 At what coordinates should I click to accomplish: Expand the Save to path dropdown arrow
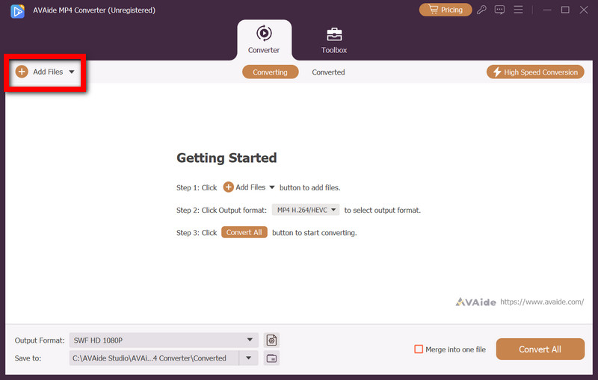point(249,358)
